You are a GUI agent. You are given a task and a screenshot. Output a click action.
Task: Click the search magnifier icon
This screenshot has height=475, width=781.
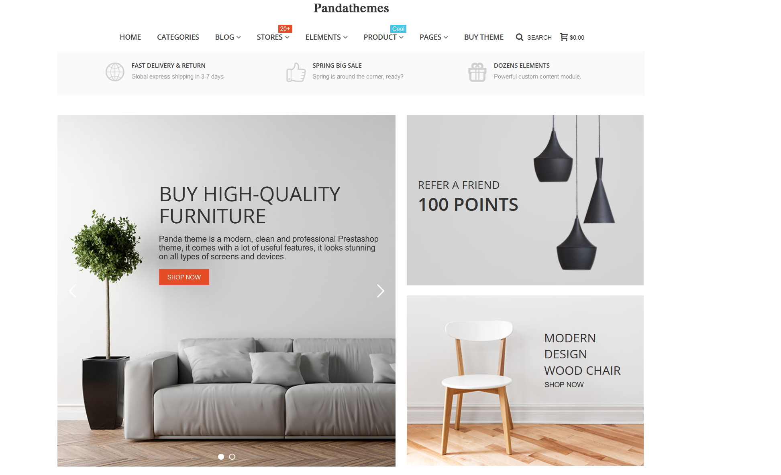coord(519,37)
